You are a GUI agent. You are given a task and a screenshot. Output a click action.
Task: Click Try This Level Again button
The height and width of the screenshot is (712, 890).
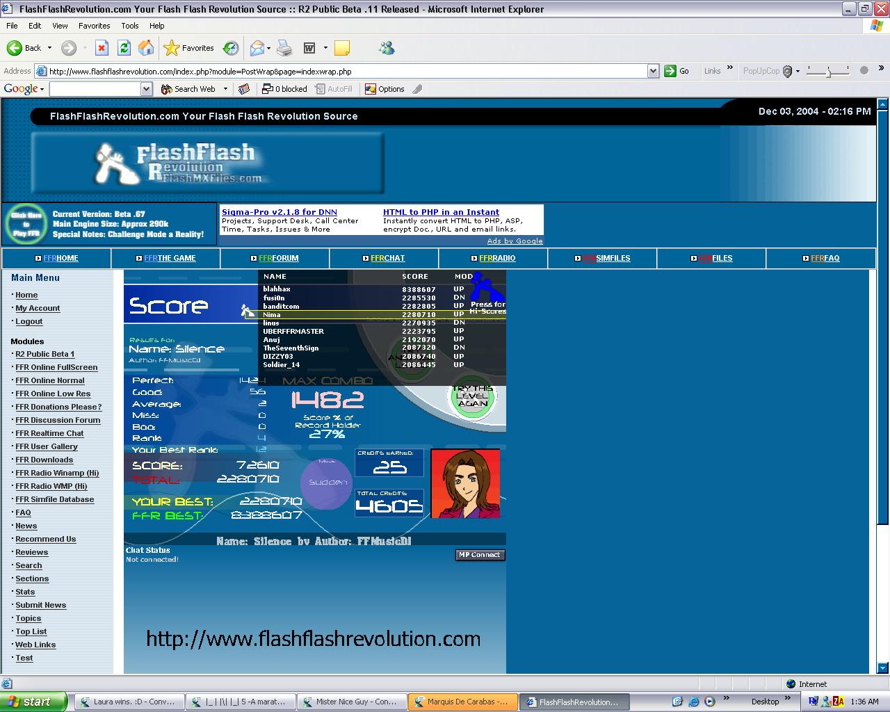pos(473,397)
